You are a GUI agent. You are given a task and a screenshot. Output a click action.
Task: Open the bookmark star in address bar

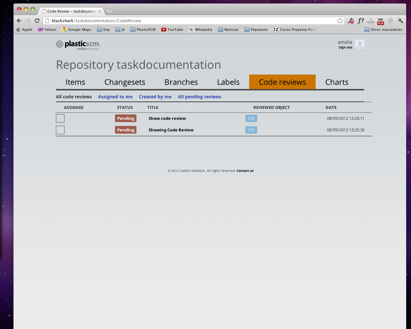339,20
